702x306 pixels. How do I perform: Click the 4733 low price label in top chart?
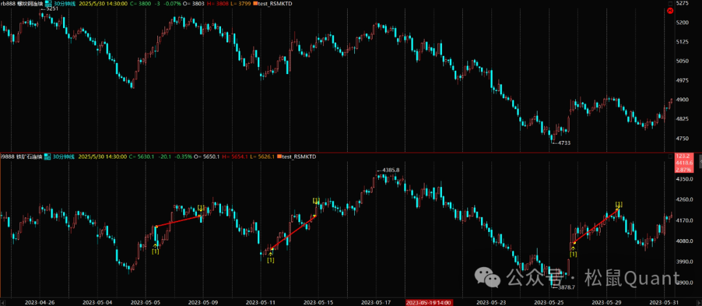pyautogui.click(x=562, y=142)
